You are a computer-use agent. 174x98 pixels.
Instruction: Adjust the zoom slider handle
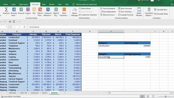click(x=166, y=96)
